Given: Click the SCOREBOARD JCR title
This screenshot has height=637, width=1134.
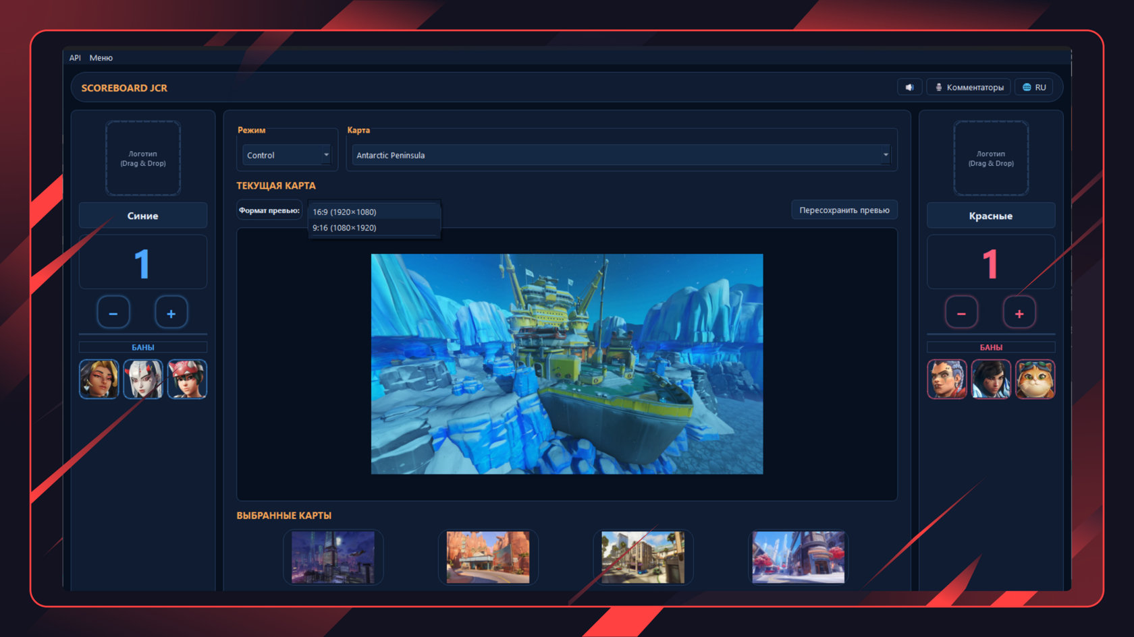Looking at the screenshot, I should pos(124,88).
